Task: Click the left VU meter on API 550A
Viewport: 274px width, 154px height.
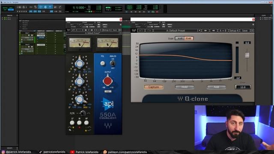Action: 80,43
